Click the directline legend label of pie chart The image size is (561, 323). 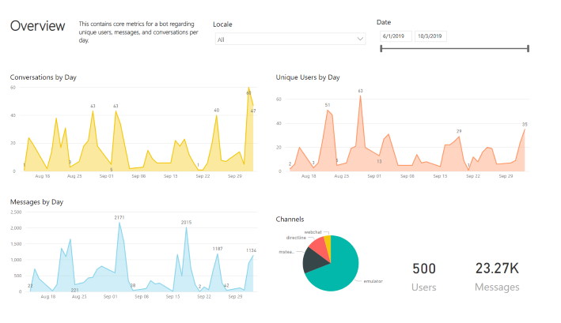click(296, 238)
